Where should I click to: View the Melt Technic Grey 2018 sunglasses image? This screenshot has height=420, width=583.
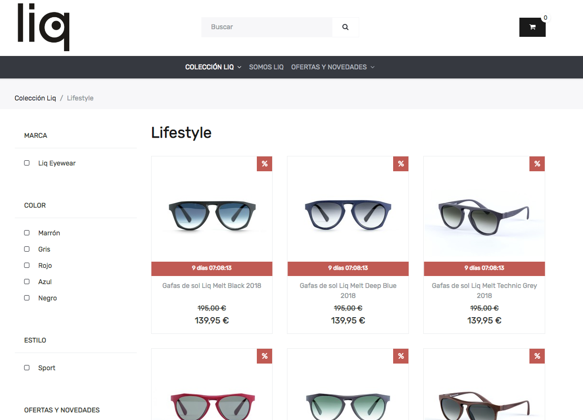pos(484,216)
